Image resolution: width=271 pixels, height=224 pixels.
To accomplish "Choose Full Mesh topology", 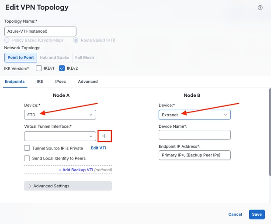I will pos(84,58).
